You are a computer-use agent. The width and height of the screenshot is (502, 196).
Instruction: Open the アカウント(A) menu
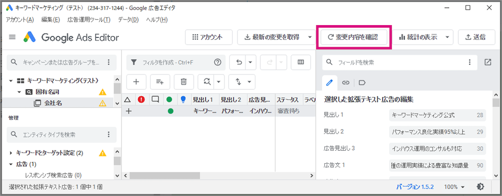(x=20, y=20)
